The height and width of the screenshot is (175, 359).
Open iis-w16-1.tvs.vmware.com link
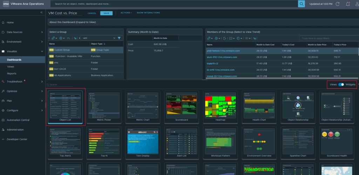coord(221,70)
